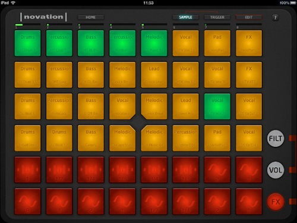Open the help question mark icon
This screenshot has height=223, width=297.
click(275, 18)
